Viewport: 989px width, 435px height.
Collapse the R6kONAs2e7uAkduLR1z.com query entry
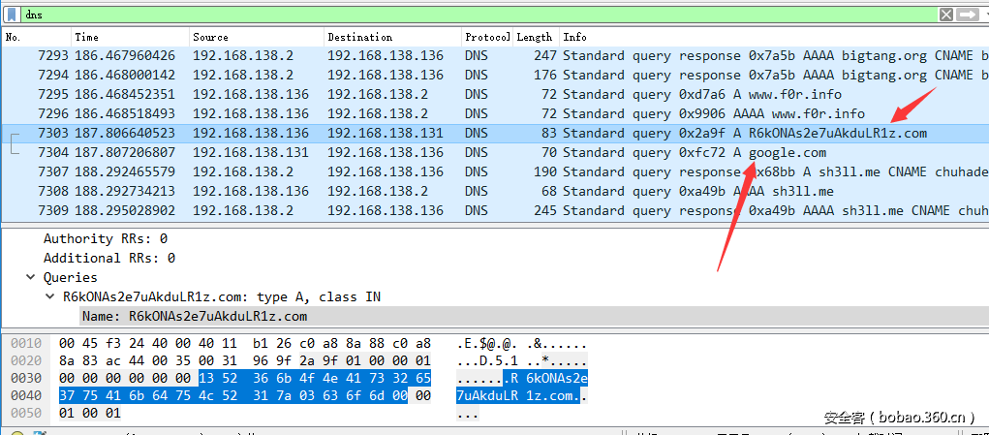tap(50, 296)
